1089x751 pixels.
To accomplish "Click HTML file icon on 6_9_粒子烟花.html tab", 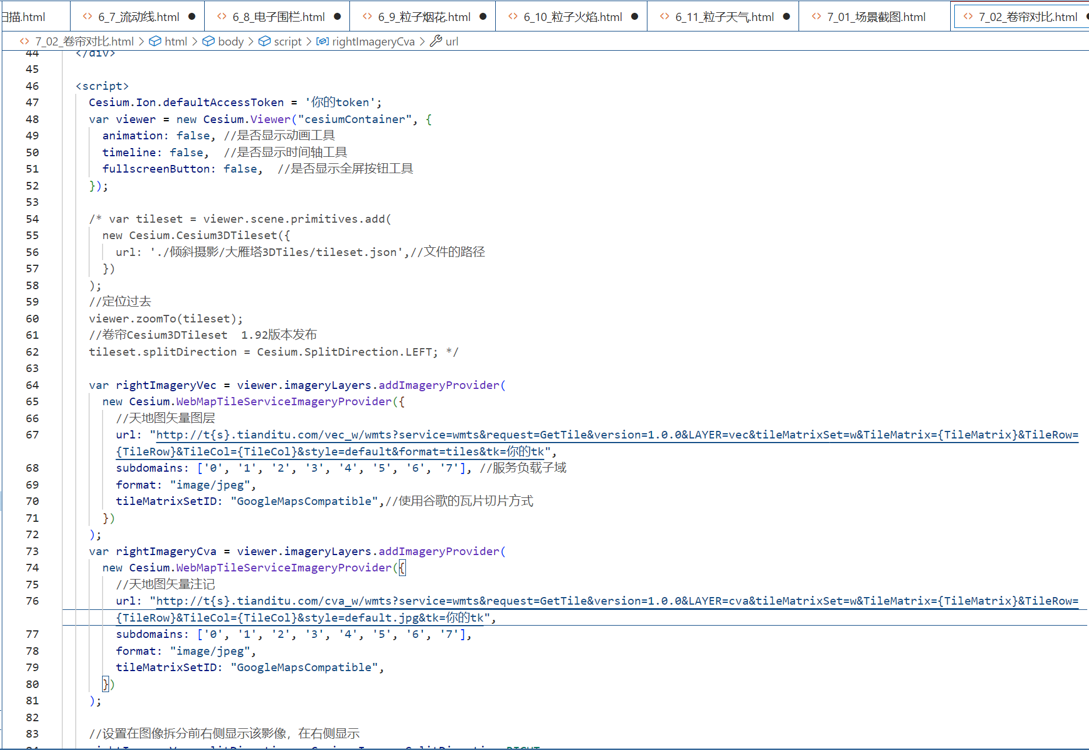I will click(x=367, y=17).
